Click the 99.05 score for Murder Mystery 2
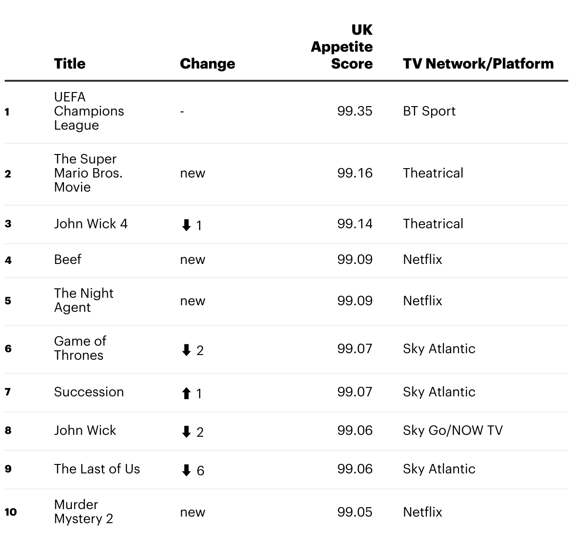 click(355, 512)
